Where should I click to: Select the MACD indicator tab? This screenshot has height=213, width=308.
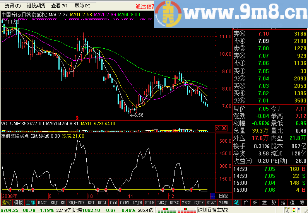pos(43,203)
